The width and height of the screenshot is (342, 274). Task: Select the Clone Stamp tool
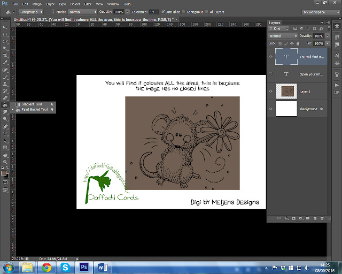tap(5, 84)
